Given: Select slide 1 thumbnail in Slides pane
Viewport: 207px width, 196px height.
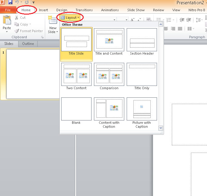Looking at the screenshot, I should tap(33, 74).
